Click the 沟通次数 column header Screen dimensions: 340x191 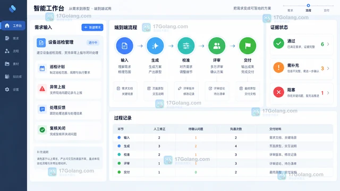[x=236, y=129]
